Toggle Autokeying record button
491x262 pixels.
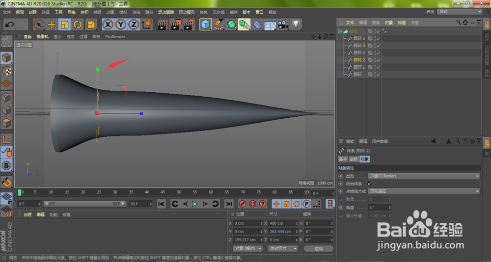coord(253,204)
